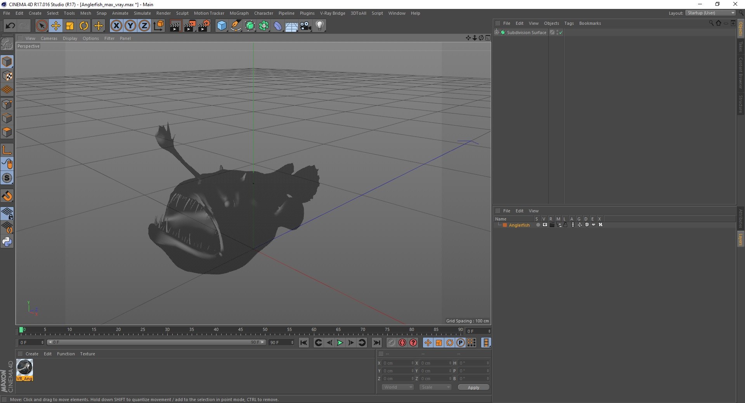Click frame 45 on timeline ruler

click(x=241, y=330)
